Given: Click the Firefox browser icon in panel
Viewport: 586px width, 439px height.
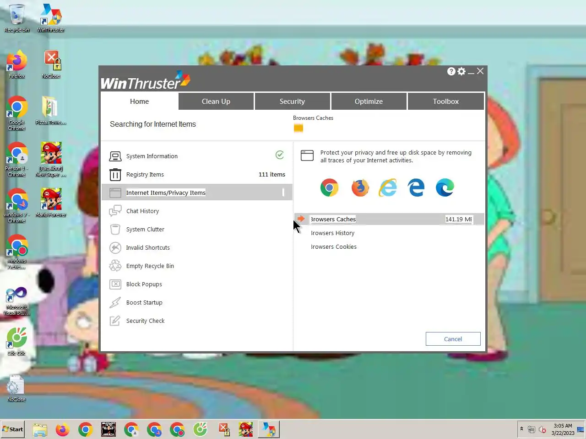Looking at the screenshot, I should click(x=360, y=187).
